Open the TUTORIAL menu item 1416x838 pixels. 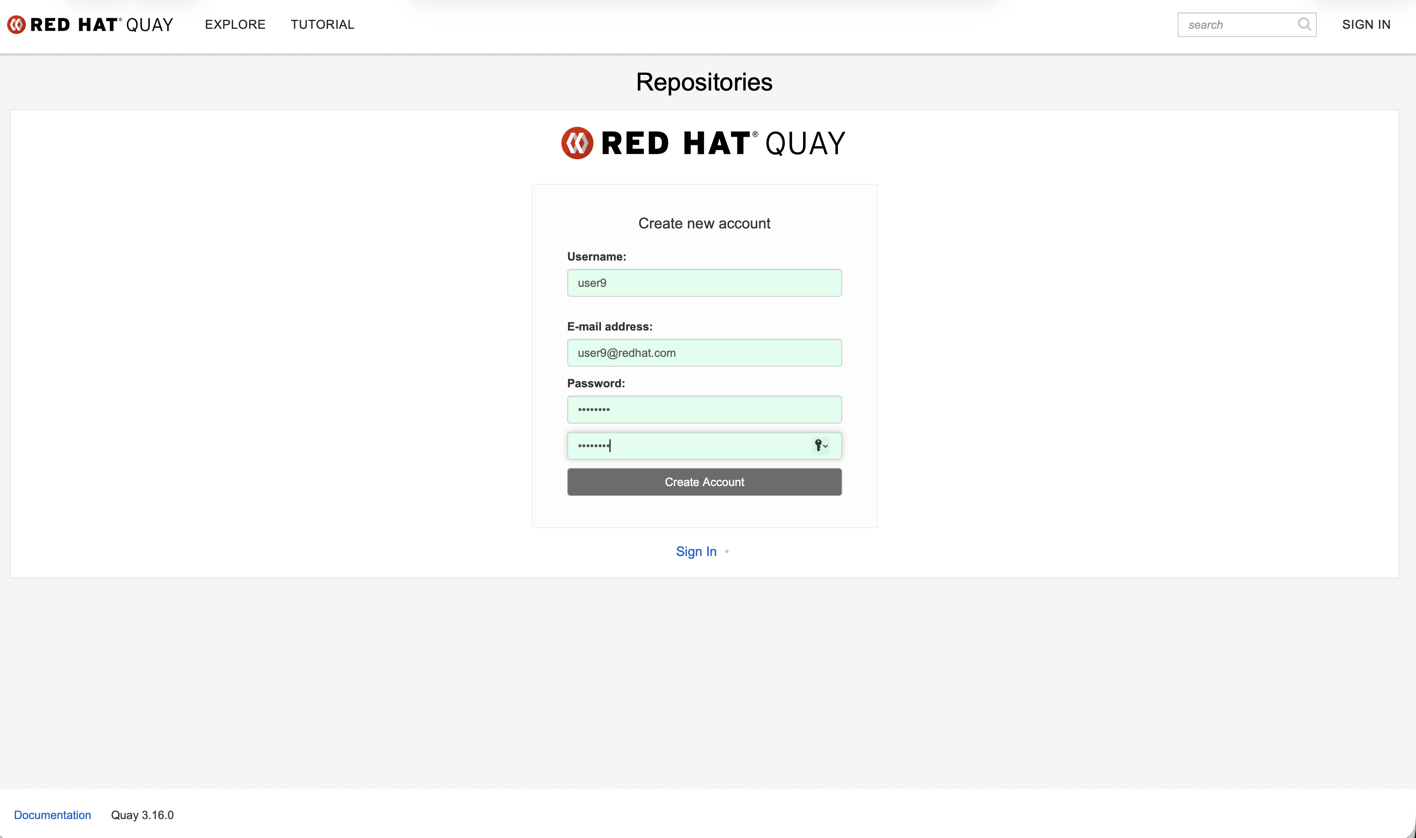[322, 25]
